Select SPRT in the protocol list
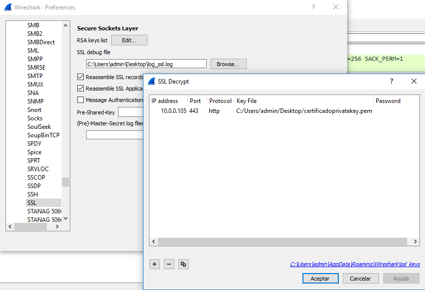The width and height of the screenshot is (425, 290). coord(33,160)
